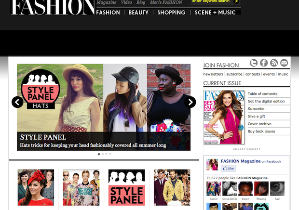
Task: Open the FASHION main nav section
Action: click(x=108, y=13)
